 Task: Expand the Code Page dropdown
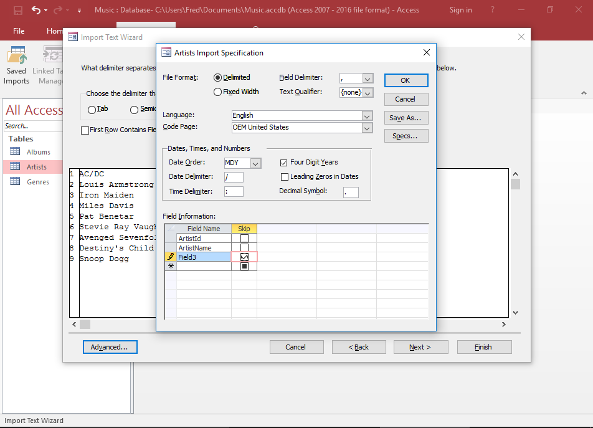[x=366, y=128]
